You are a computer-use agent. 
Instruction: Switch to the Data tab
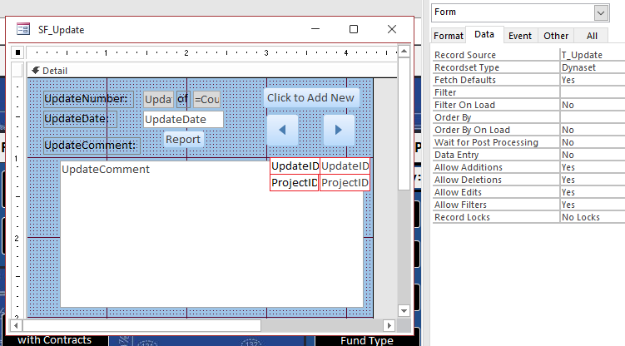pyautogui.click(x=484, y=35)
